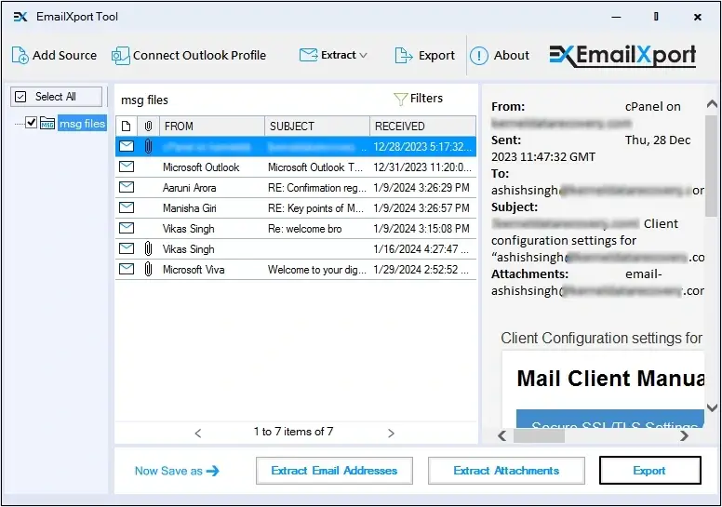Click the EmailXport brand logo
This screenshot has height=507, width=722.
622,56
